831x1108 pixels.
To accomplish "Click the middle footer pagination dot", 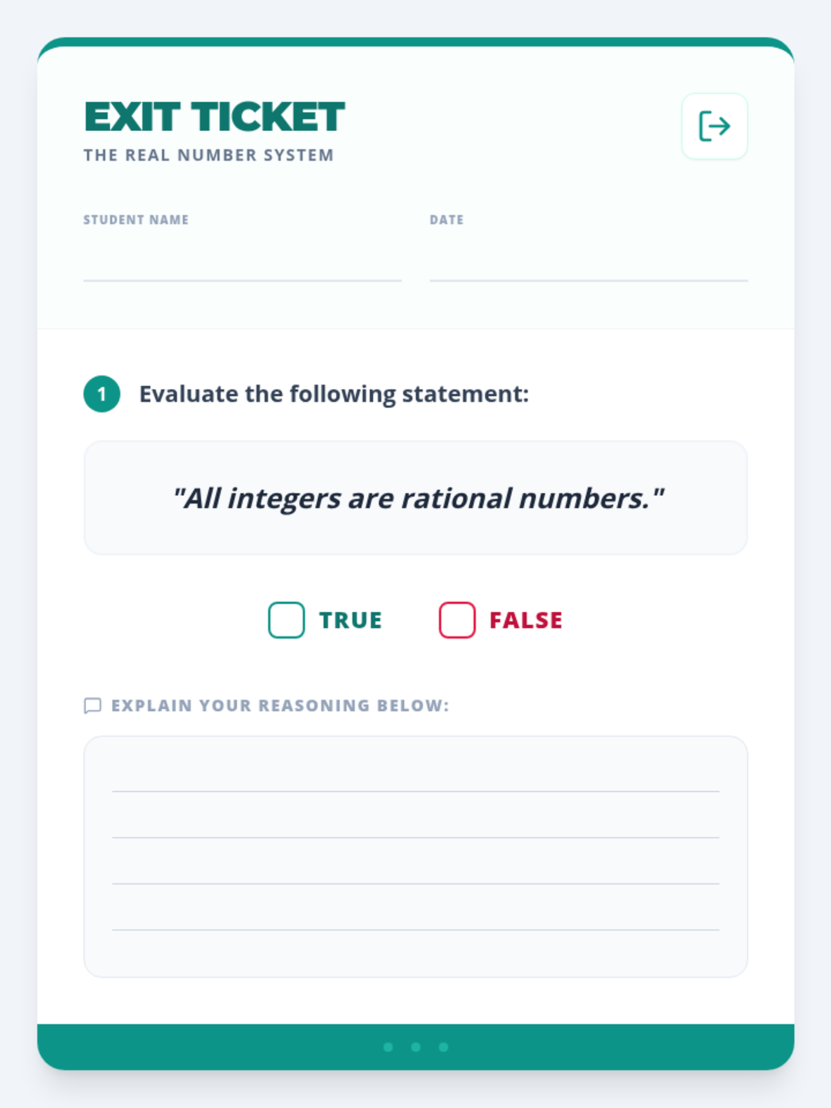I will (415, 1047).
